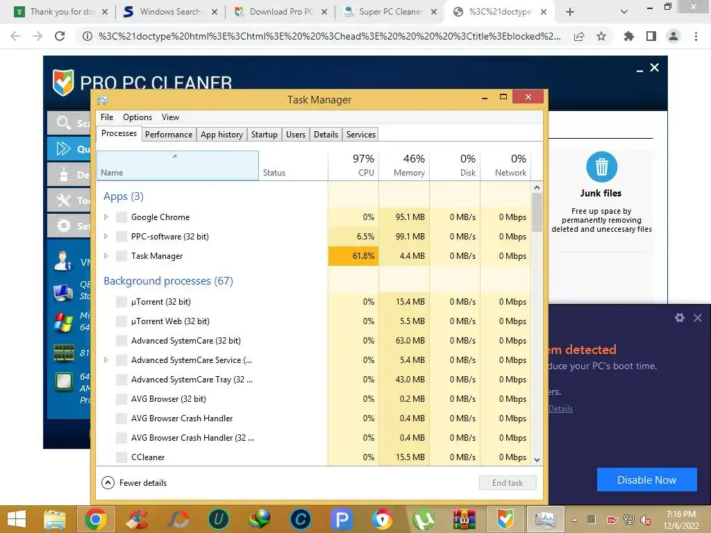The image size is (711, 533).
Task: Bookmark this page with the star icon
Action: click(x=601, y=36)
